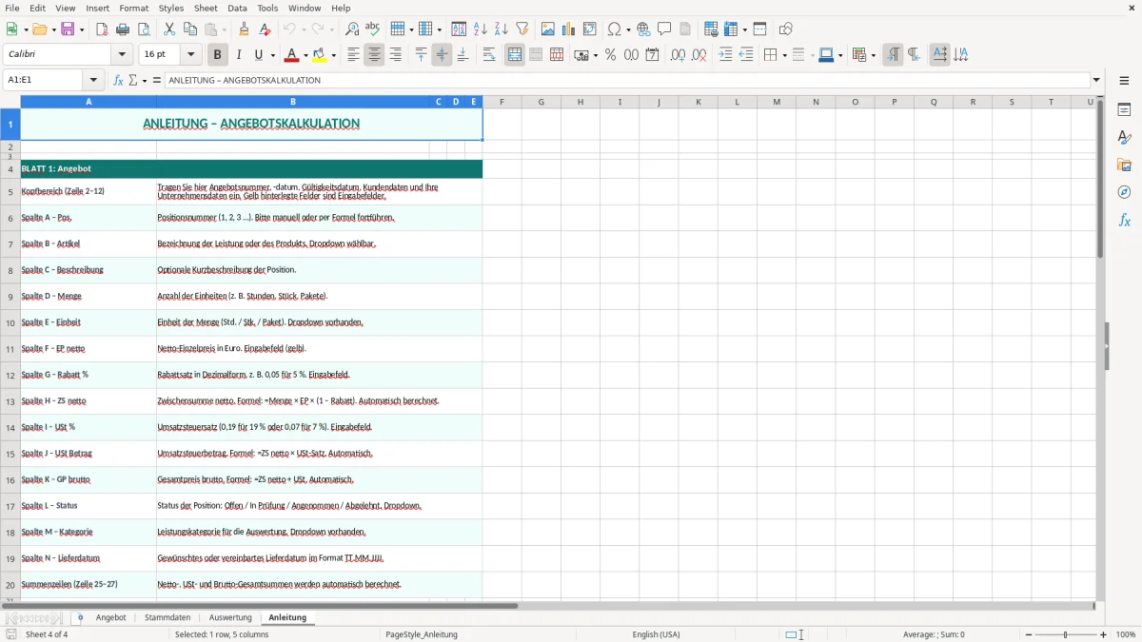Click the formula input line

(x=626, y=80)
